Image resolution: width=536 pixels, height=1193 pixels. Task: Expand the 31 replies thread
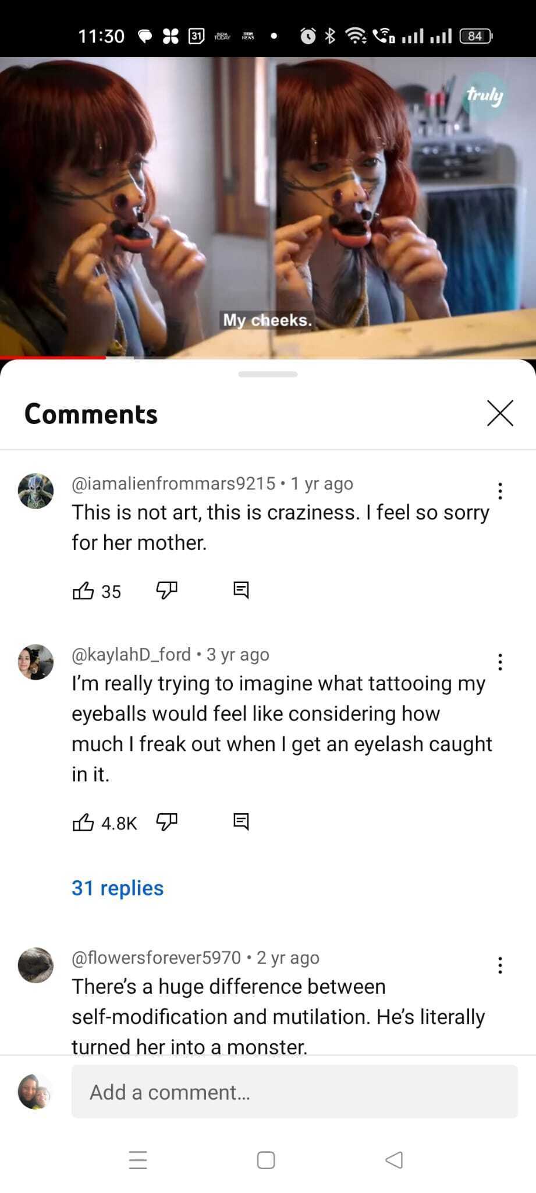pos(118,888)
